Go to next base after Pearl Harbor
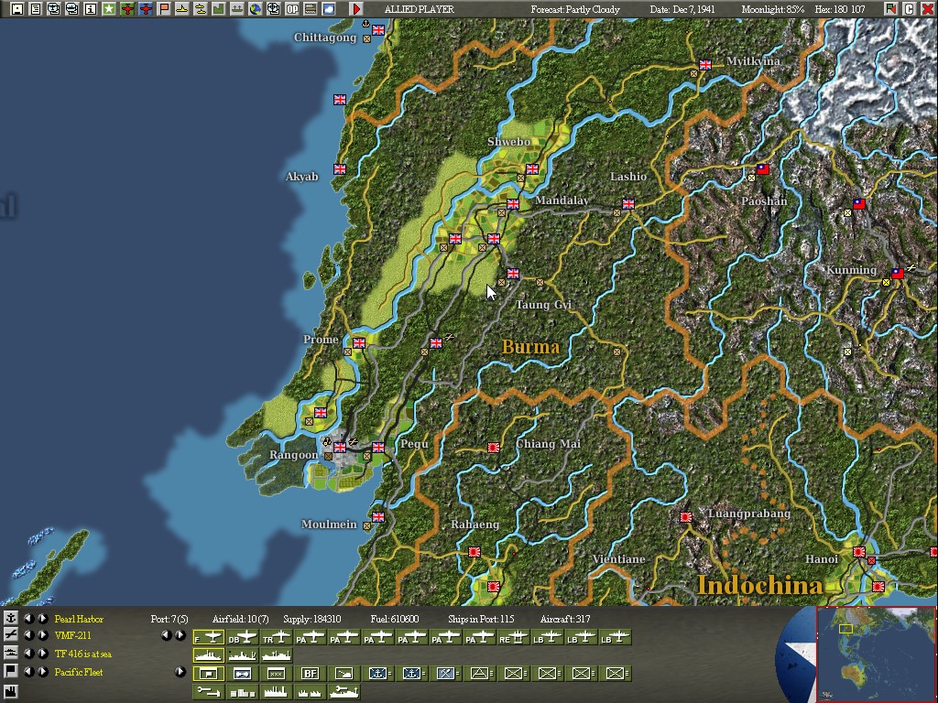Screen dimensions: 938x703 (x=43, y=619)
